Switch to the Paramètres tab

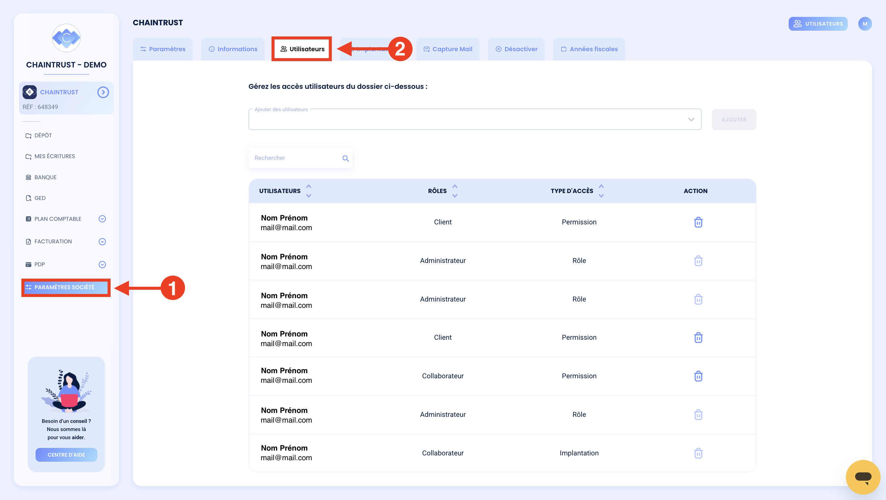coord(163,49)
